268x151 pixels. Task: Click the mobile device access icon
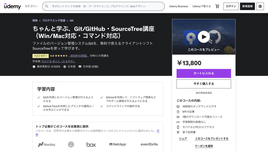tap(178, 127)
